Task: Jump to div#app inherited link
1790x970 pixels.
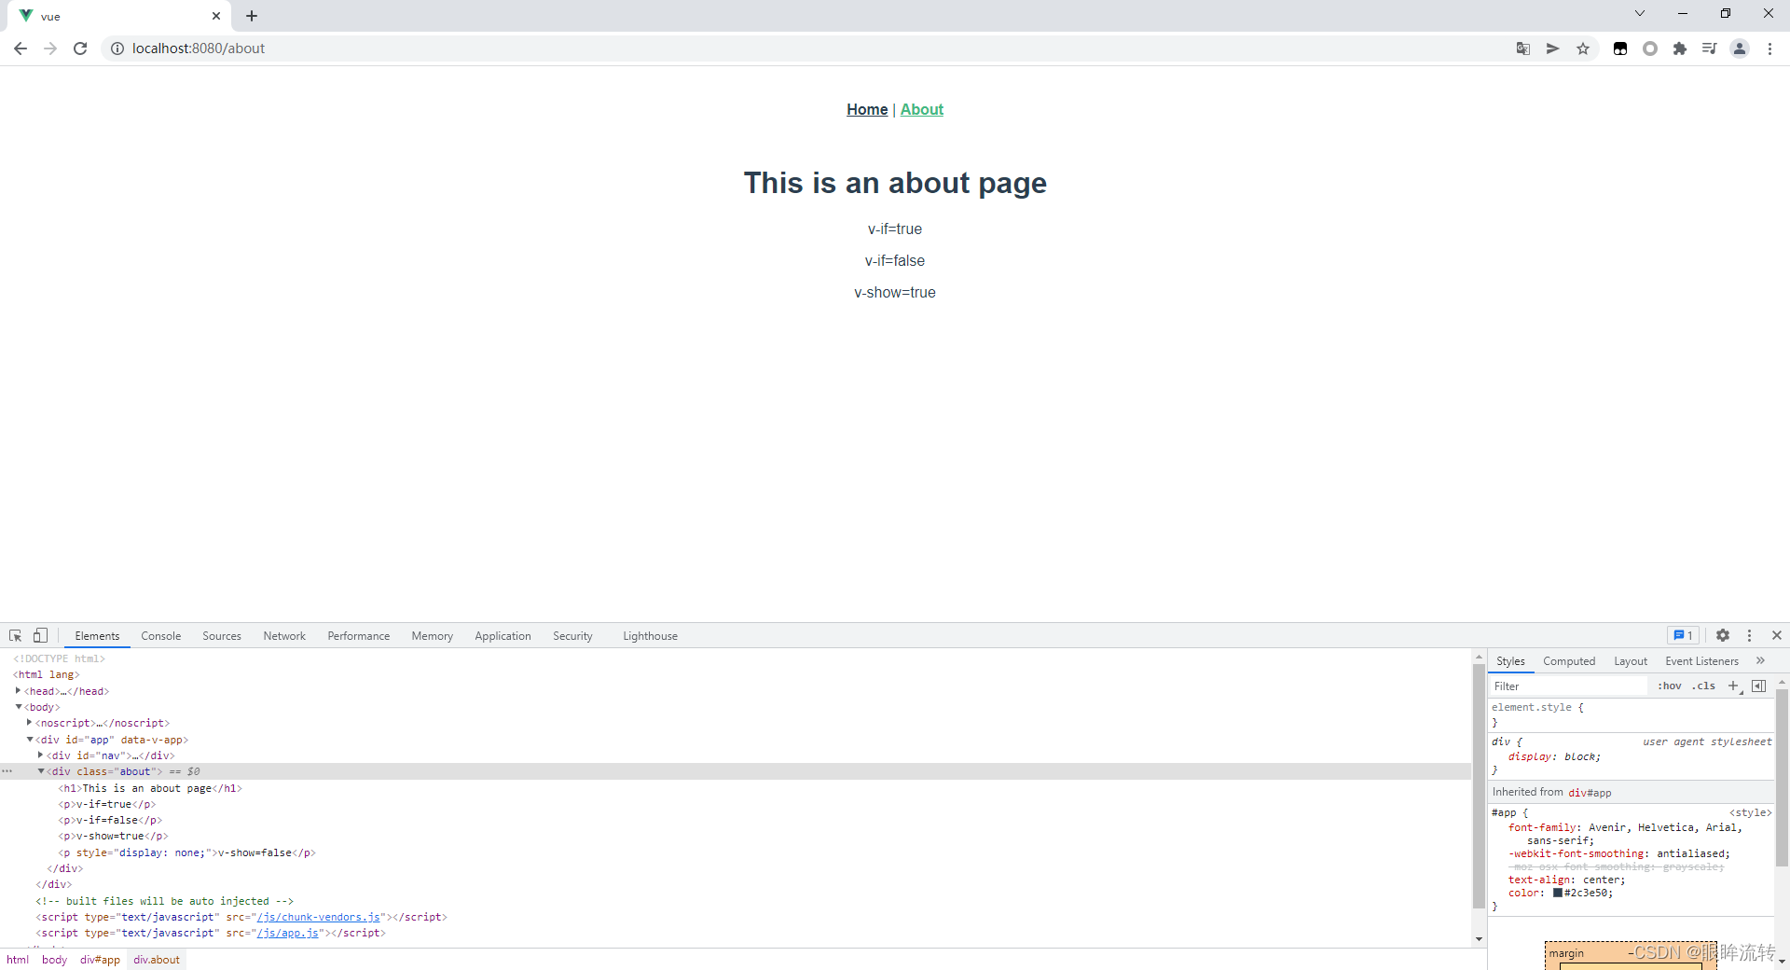Action: click(1590, 793)
